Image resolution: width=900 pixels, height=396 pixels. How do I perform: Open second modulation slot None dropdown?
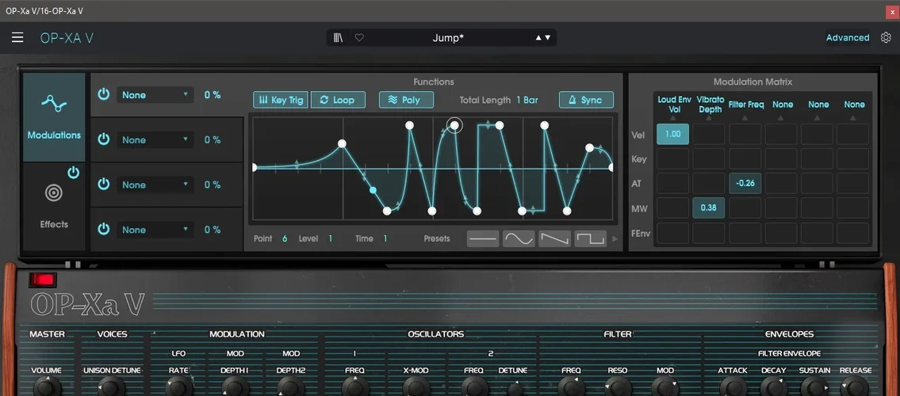click(155, 140)
